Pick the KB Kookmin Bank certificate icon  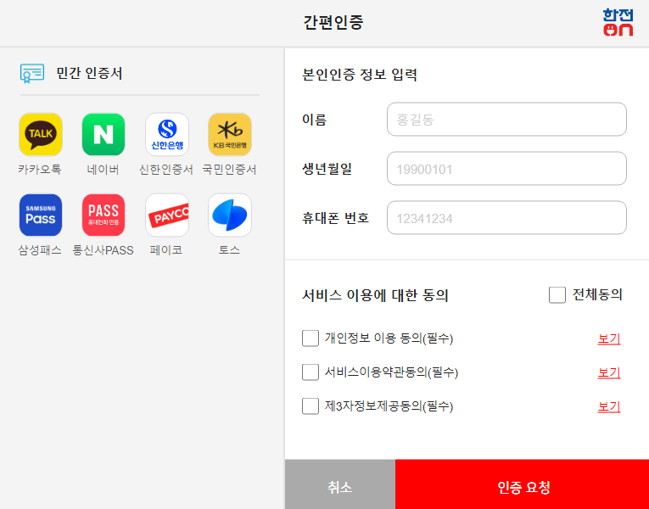[230, 135]
